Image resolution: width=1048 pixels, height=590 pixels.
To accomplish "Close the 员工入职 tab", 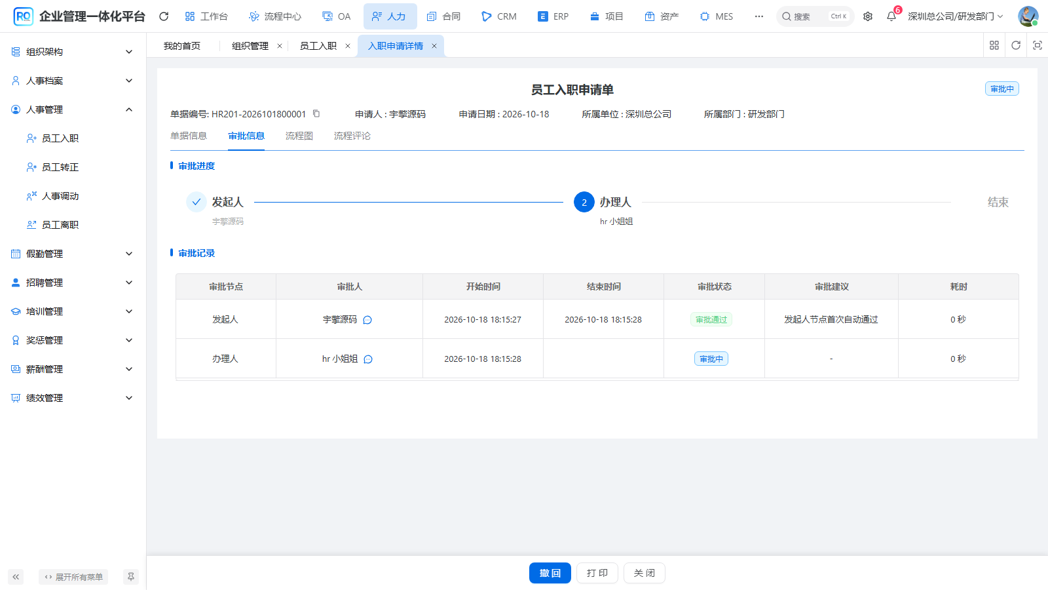I will (348, 46).
